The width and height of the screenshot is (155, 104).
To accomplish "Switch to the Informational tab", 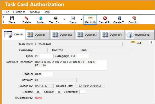I will [x=139, y=35].
